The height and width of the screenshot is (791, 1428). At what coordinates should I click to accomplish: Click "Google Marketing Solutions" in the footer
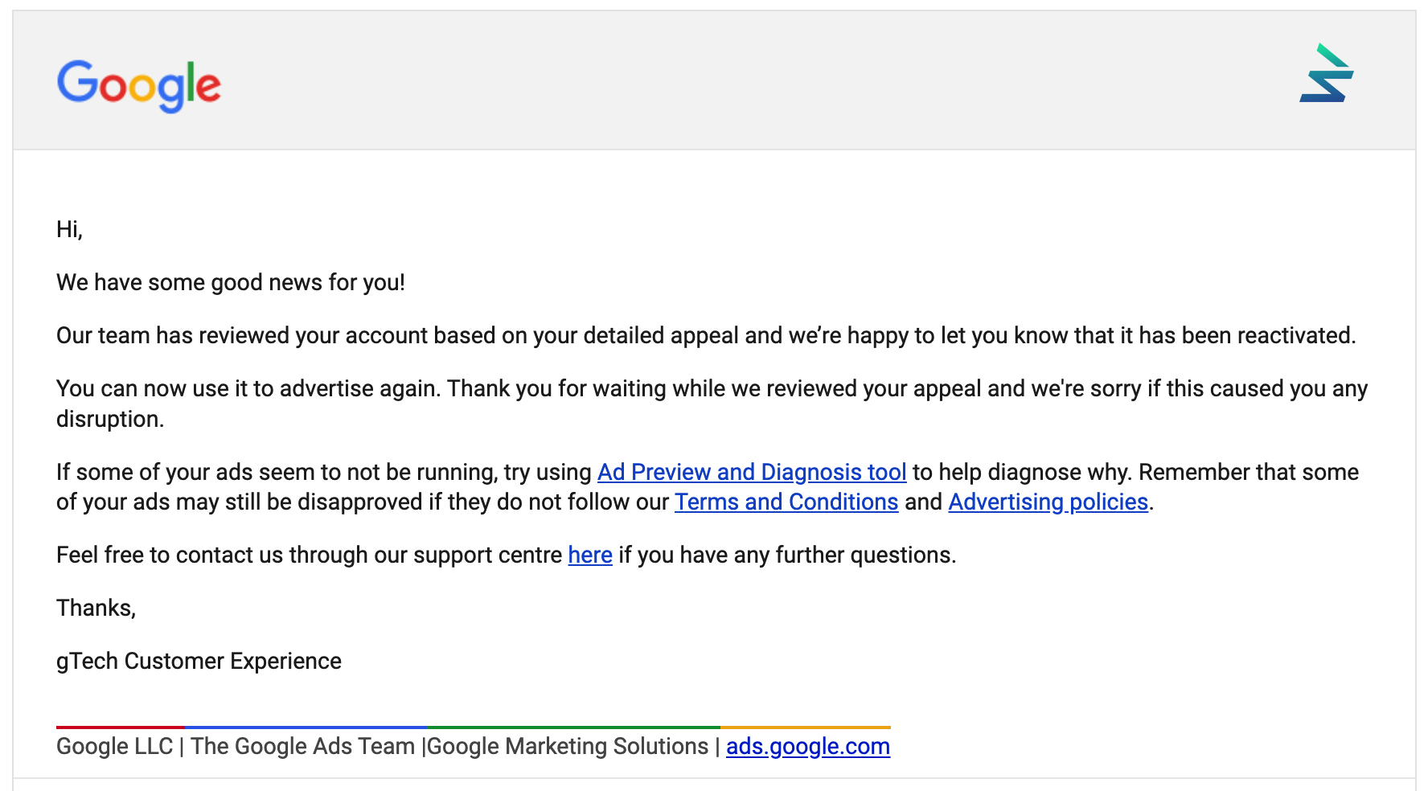[x=568, y=746]
